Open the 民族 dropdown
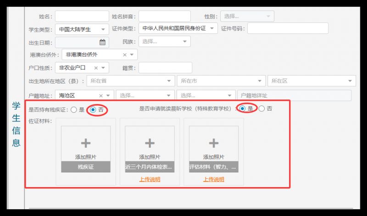Viewport: 367px width, 216px height. (165, 41)
